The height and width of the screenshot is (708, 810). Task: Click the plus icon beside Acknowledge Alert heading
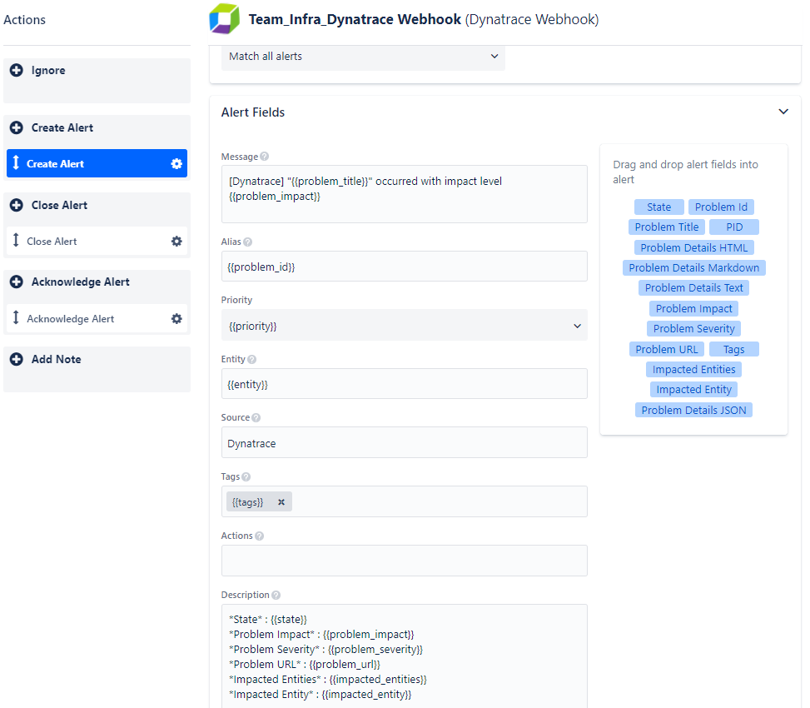pyautogui.click(x=17, y=282)
